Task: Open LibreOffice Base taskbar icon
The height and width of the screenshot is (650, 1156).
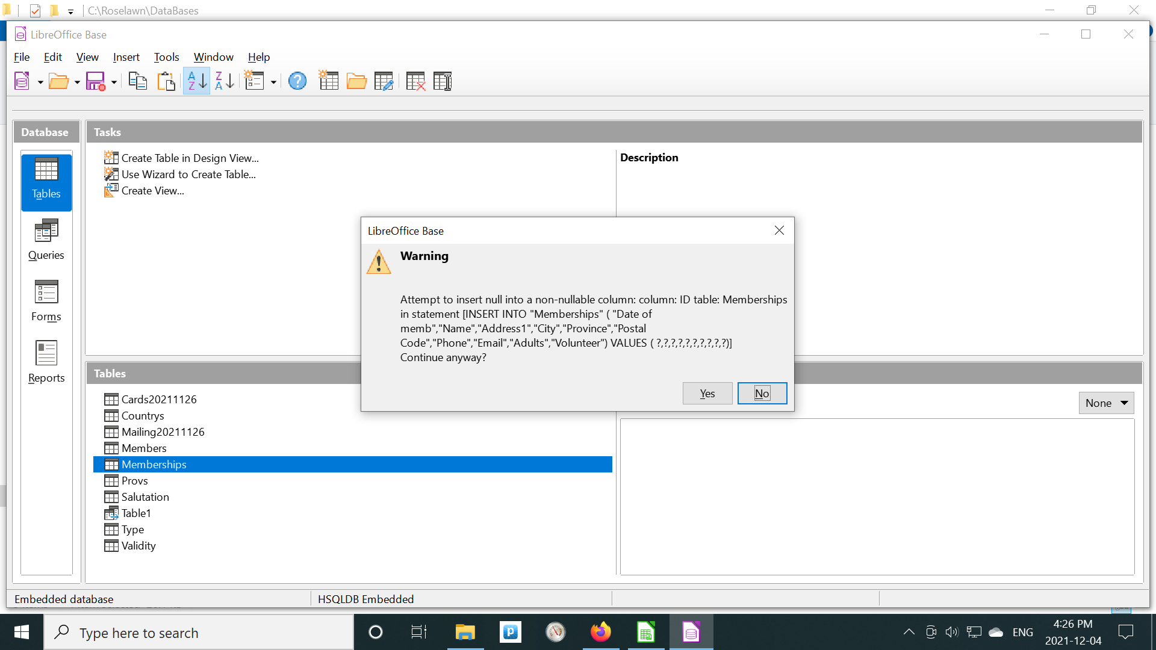Action: [x=691, y=632]
